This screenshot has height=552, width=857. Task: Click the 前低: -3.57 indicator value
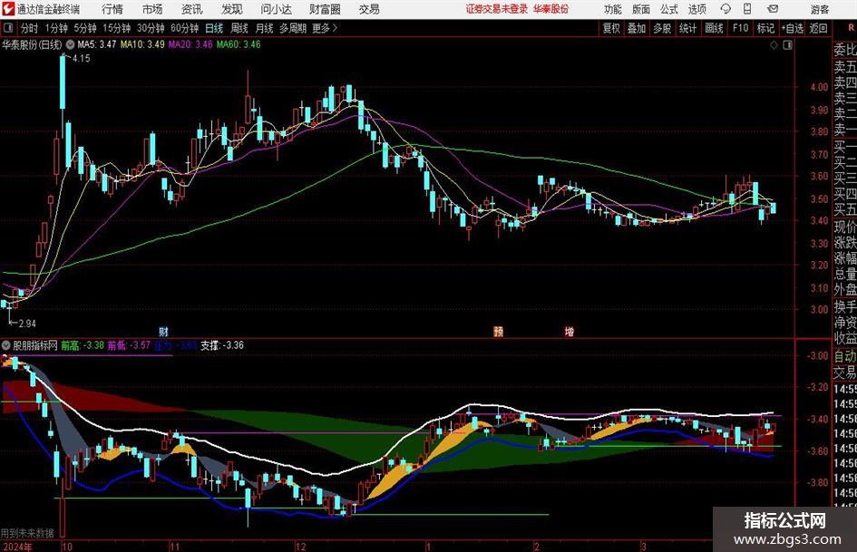(x=129, y=345)
